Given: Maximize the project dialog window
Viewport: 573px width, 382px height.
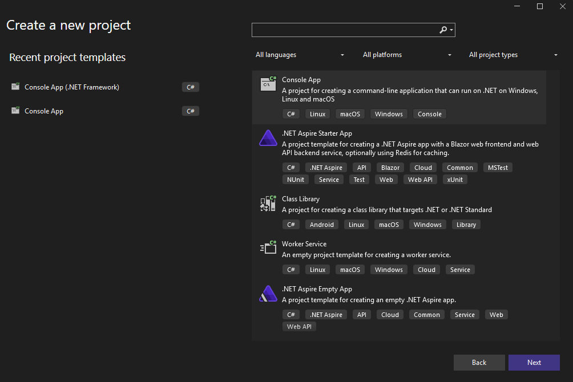Looking at the screenshot, I should click(x=540, y=6).
